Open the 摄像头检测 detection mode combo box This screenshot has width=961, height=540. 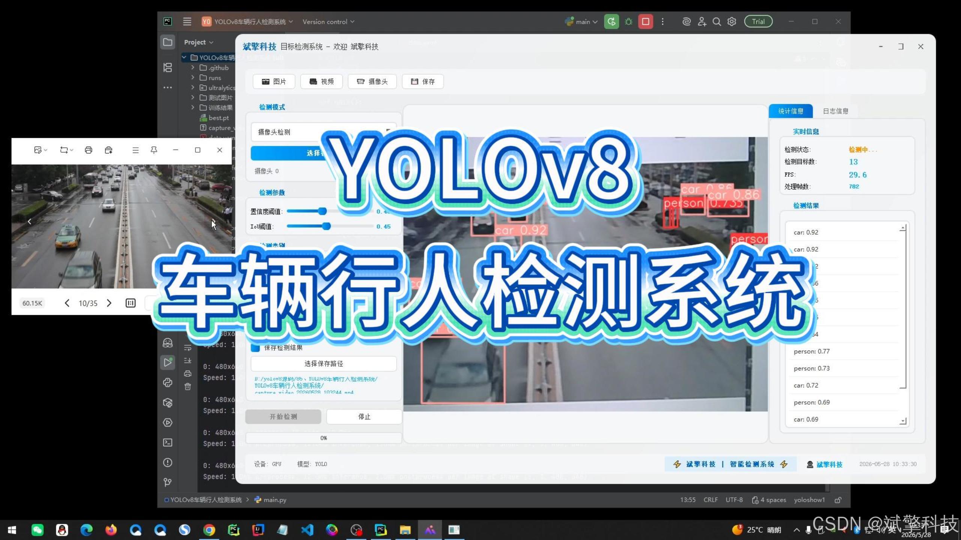click(x=324, y=132)
